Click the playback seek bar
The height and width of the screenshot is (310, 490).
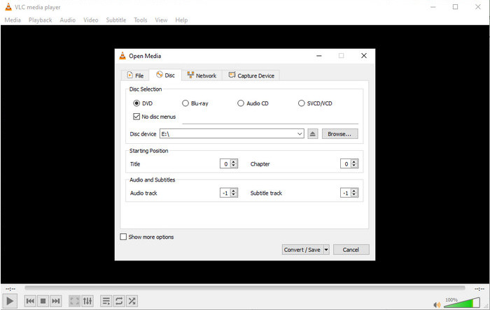(x=245, y=288)
